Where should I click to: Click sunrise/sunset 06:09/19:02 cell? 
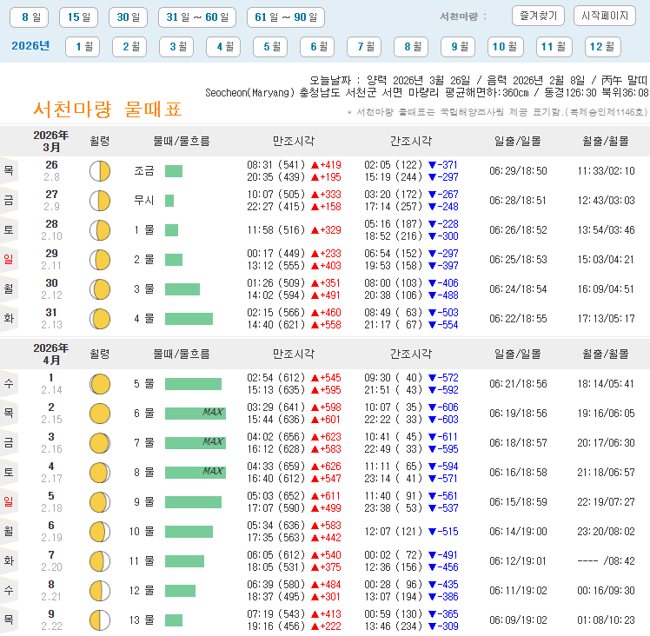518,620
